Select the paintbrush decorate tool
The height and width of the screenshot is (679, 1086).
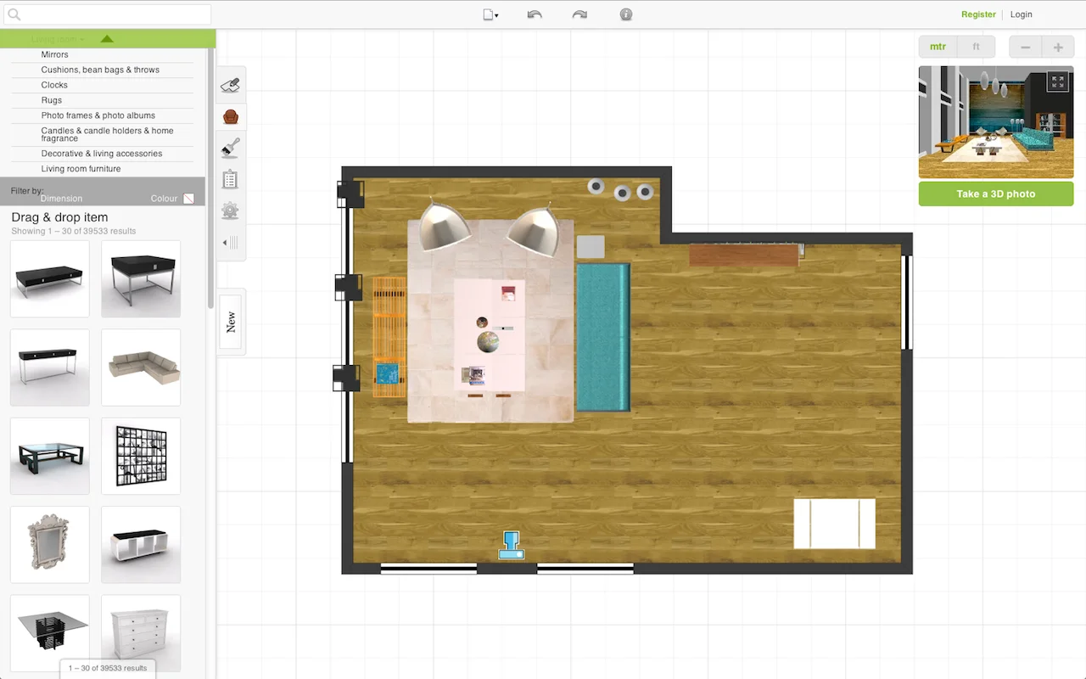[230, 147]
